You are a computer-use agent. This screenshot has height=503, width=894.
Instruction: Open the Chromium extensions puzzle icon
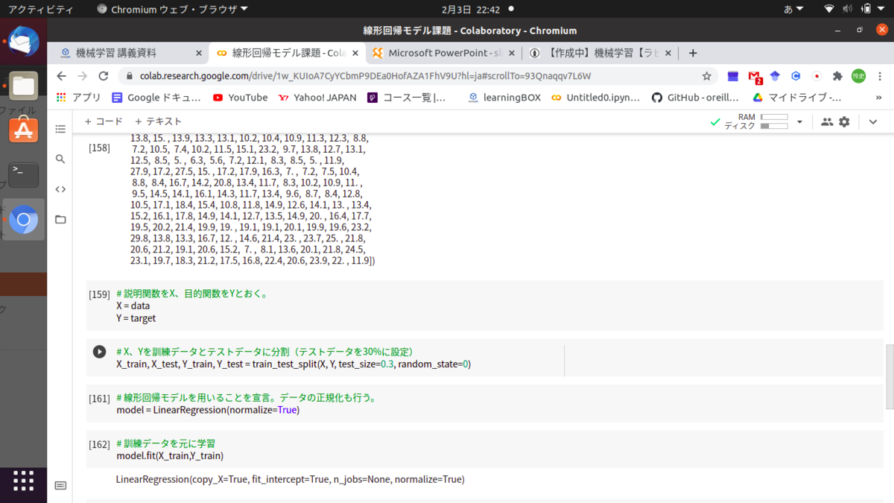(837, 76)
